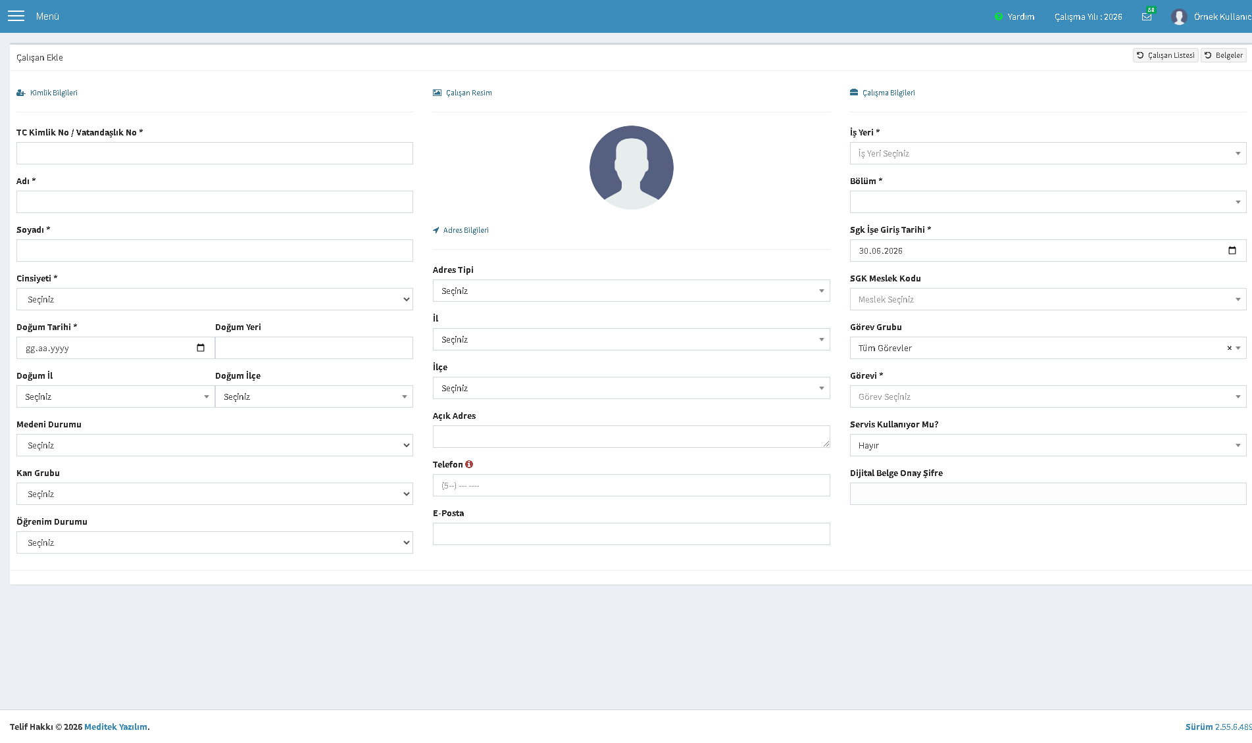The image size is (1252, 743).
Task: Open the hamburger menu icon
Action: [16, 16]
